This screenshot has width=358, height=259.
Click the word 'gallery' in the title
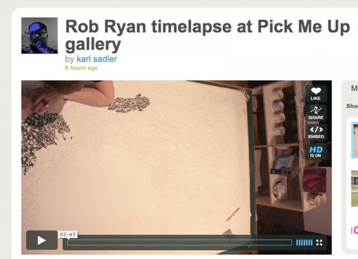click(93, 45)
